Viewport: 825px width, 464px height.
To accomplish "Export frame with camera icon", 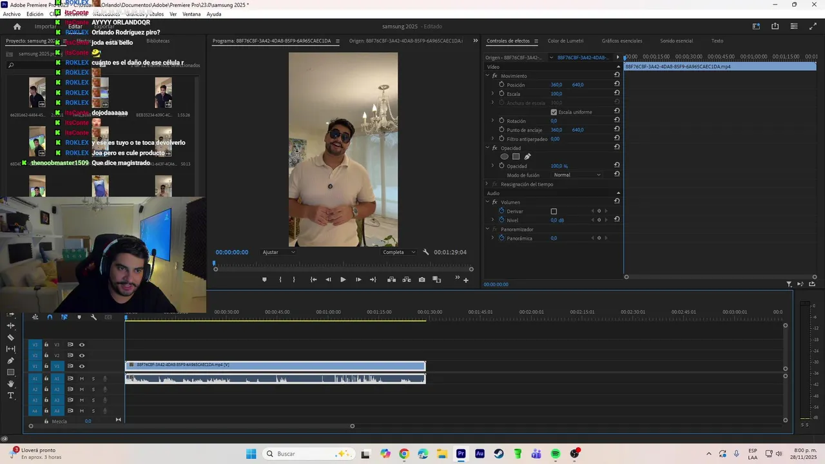I will click(x=422, y=280).
